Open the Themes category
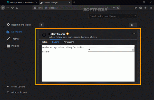The image size is (154, 100). point(13,39)
